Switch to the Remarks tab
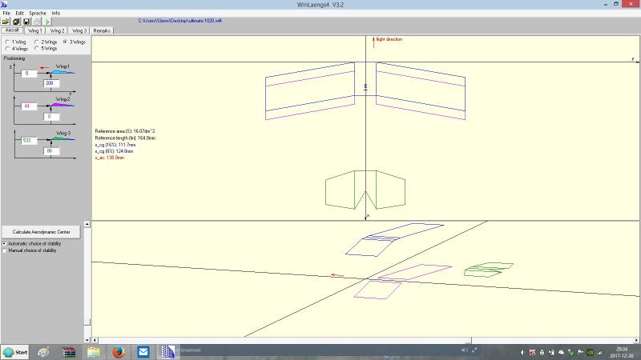The image size is (641, 360). tap(102, 30)
